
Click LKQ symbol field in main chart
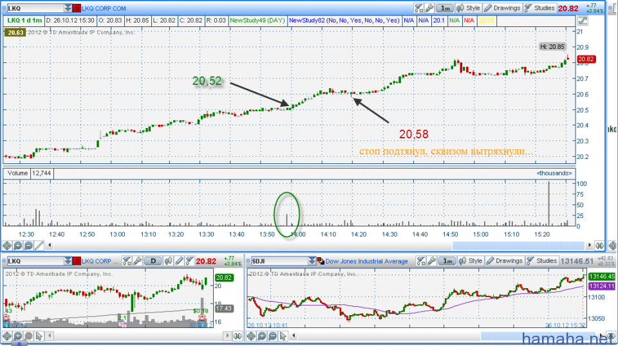click(35, 8)
